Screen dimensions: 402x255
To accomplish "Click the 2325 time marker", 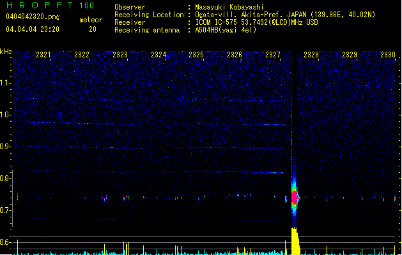I will click(x=196, y=55).
